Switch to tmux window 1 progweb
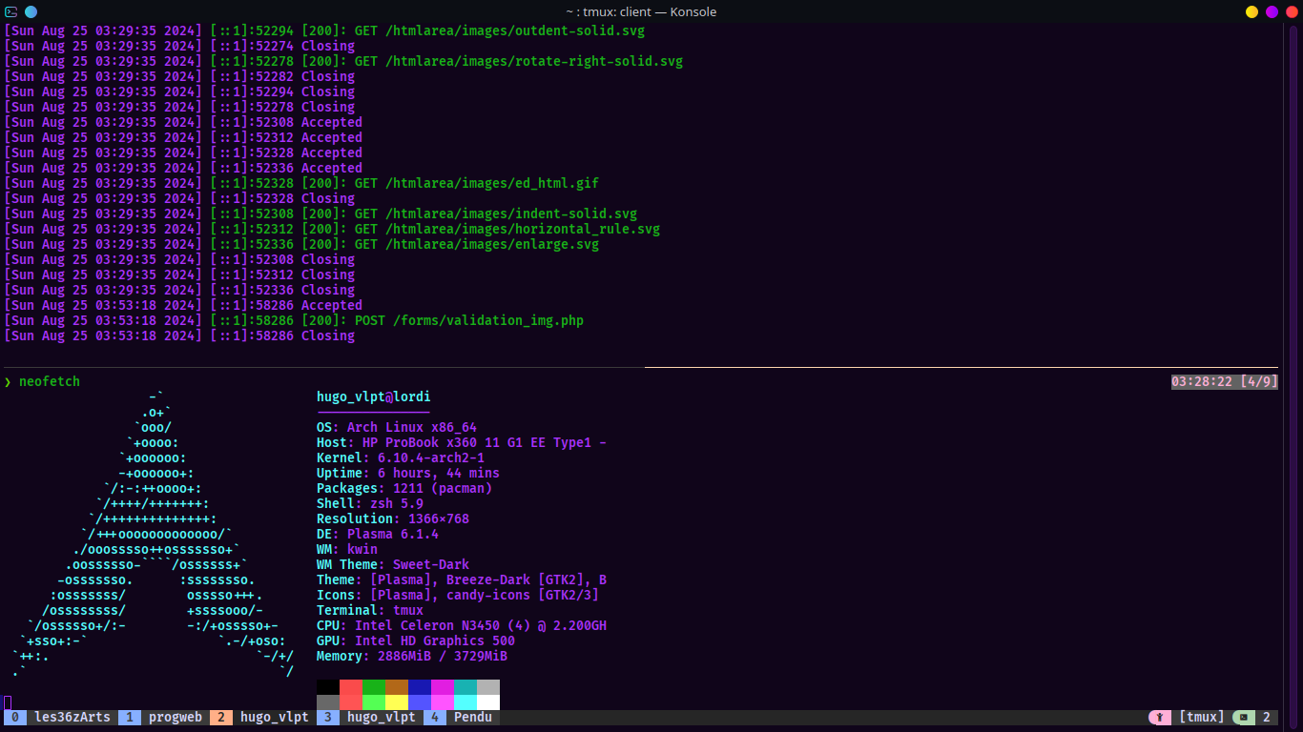 164,717
